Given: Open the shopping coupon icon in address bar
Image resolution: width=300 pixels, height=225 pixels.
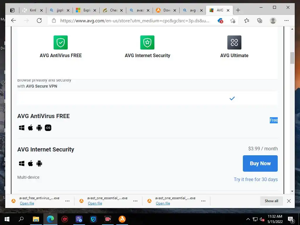Looking at the screenshot, I should tap(220, 21).
